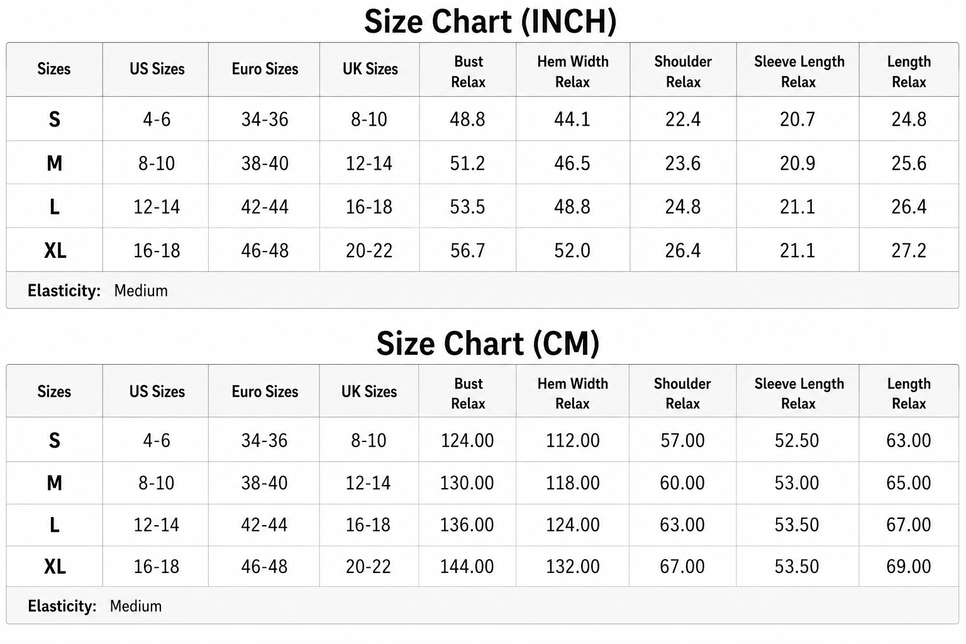Click the XL row label in inch chart
Screen dimensions: 966x644
[55, 251]
